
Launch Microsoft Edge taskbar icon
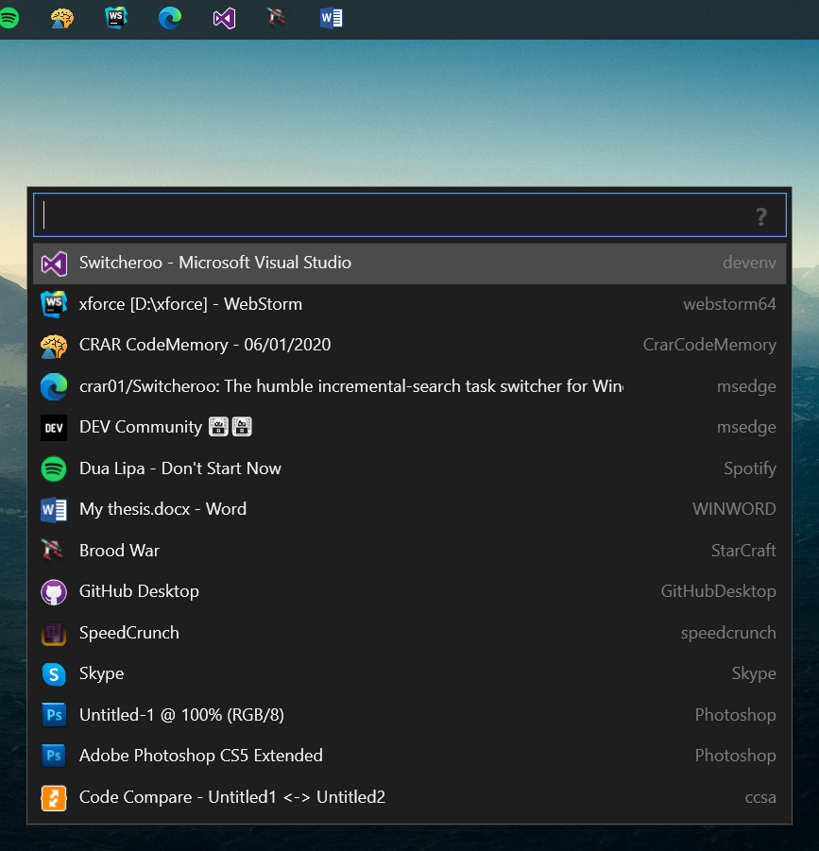[170, 19]
